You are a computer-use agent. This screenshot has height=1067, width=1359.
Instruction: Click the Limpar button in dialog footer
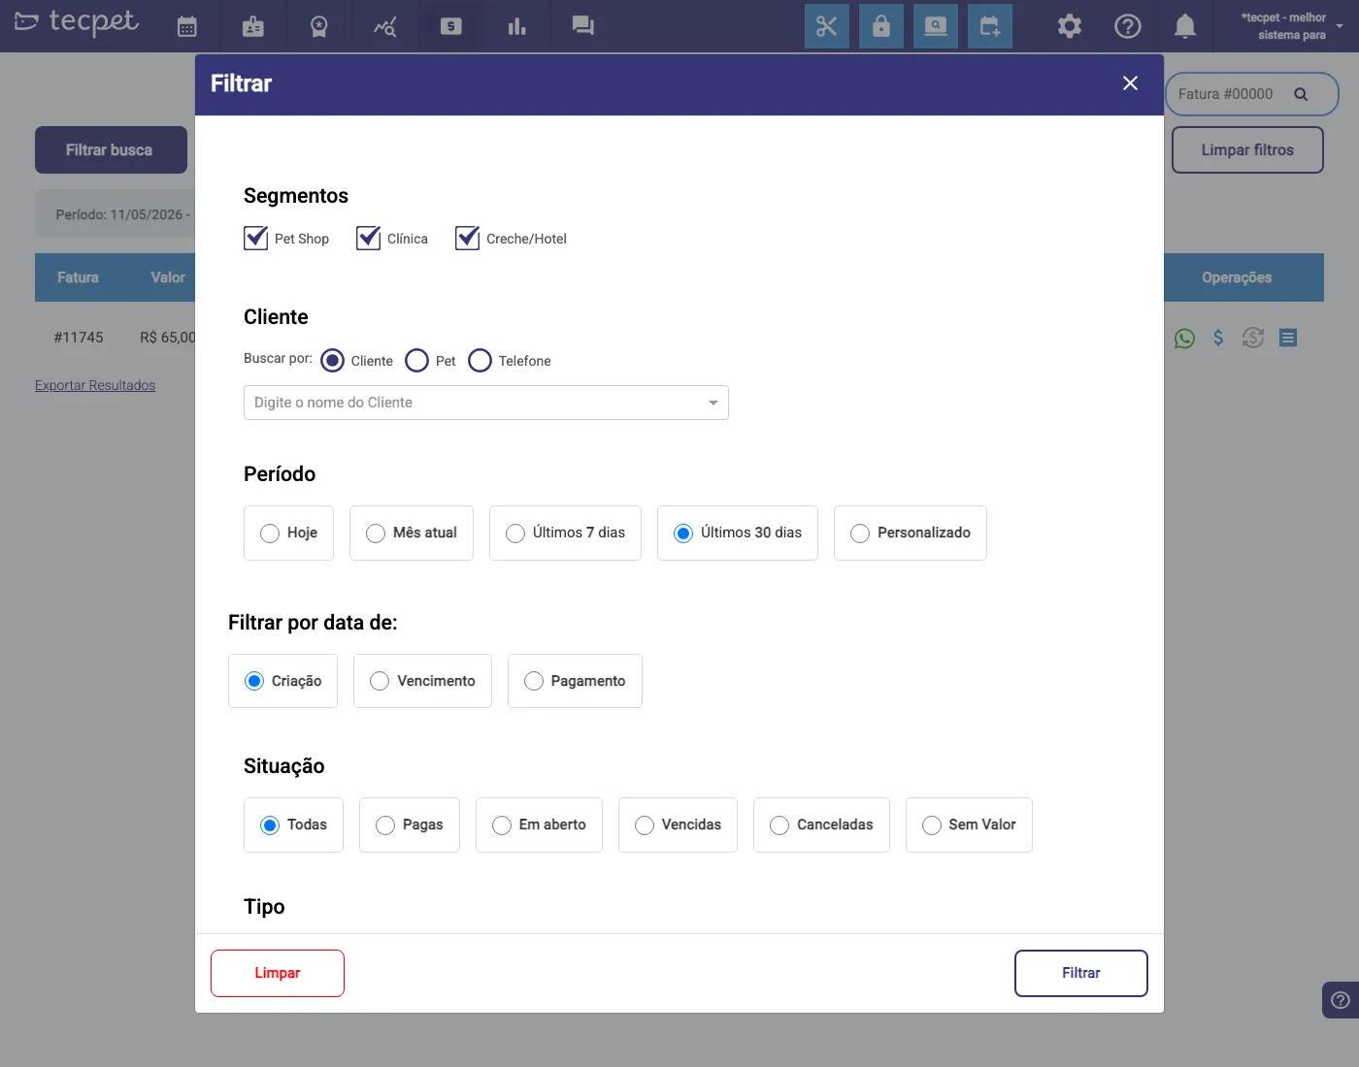click(x=278, y=973)
